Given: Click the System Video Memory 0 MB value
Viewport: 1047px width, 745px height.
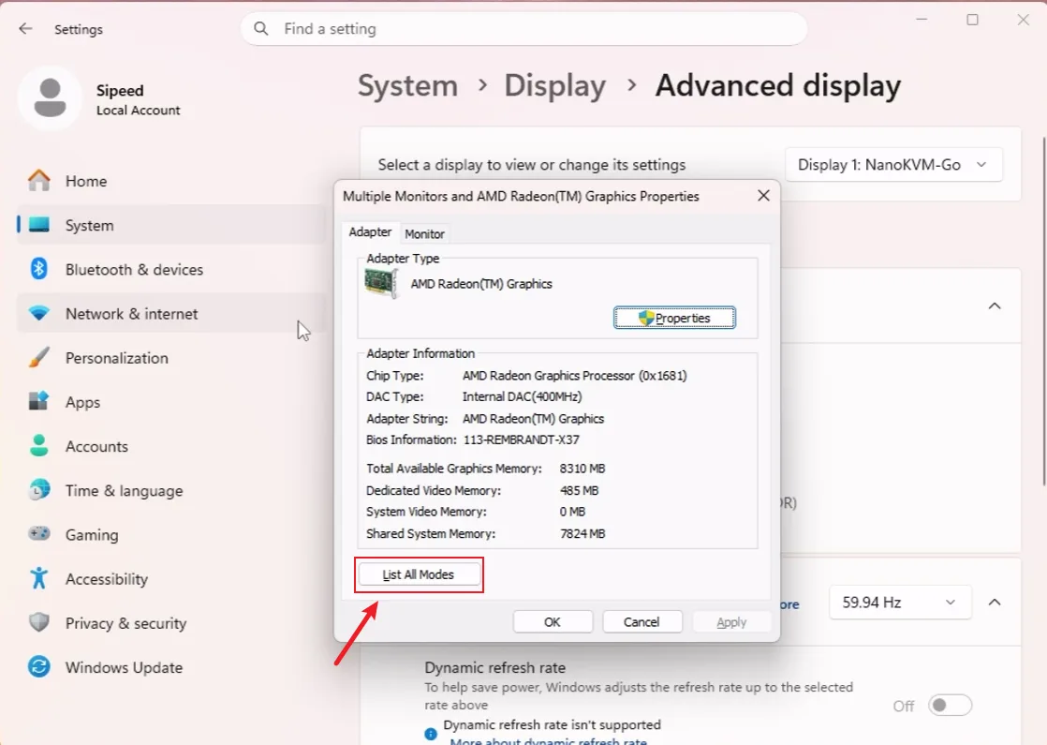Looking at the screenshot, I should pyautogui.click(x=572, y=512).
